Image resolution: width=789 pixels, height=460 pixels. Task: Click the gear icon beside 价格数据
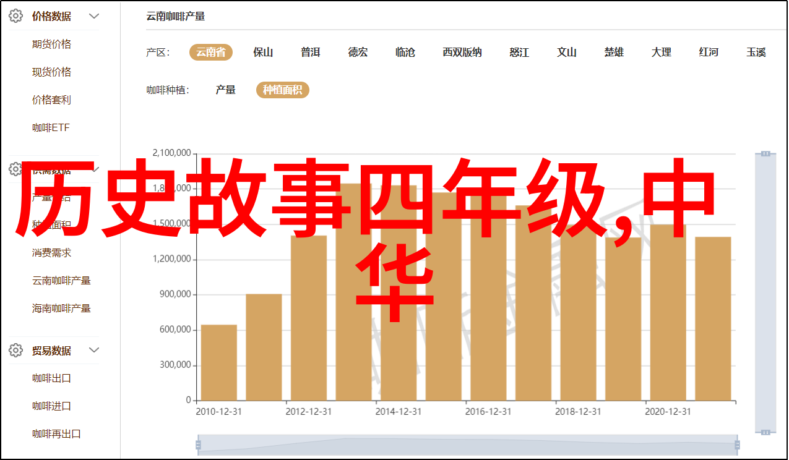point(16,16)
